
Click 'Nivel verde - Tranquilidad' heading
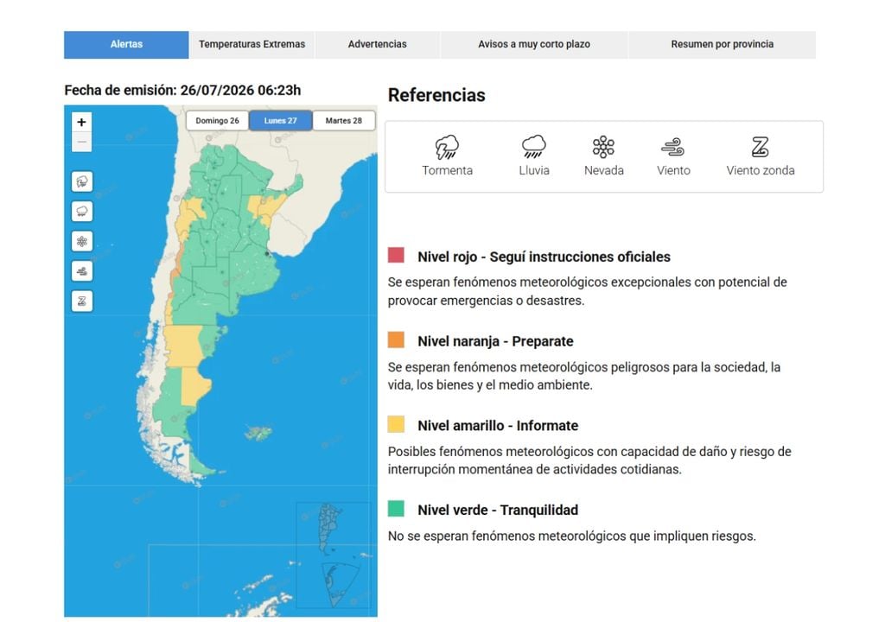[x=498, y=511]
